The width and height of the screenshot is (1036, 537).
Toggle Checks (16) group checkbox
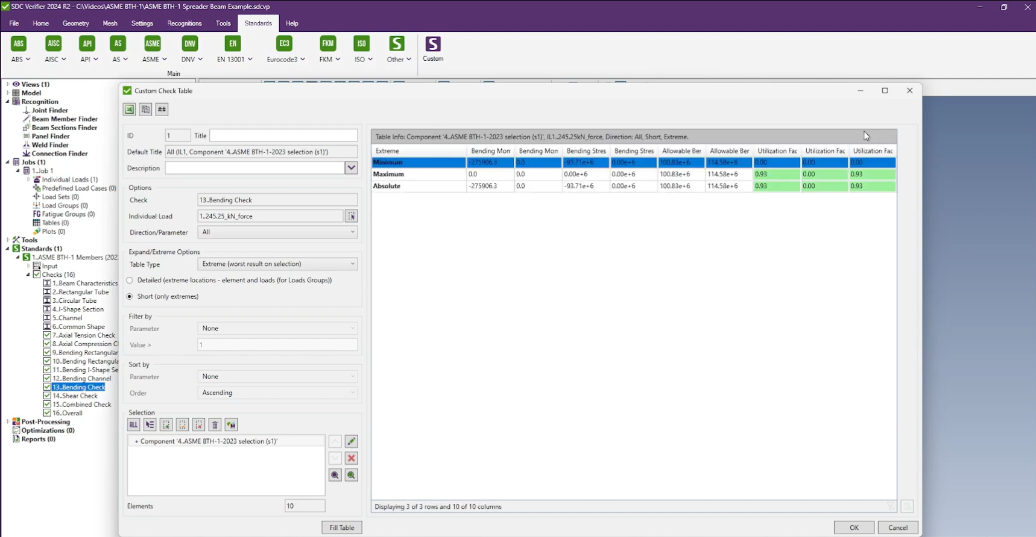coord(37,275)
